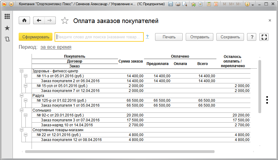Image resolution: width=278 pixels, height=160 pixels.
Task: Select row Заказ покупателя 12 от 08.04.2016
Action: [141, 140]
